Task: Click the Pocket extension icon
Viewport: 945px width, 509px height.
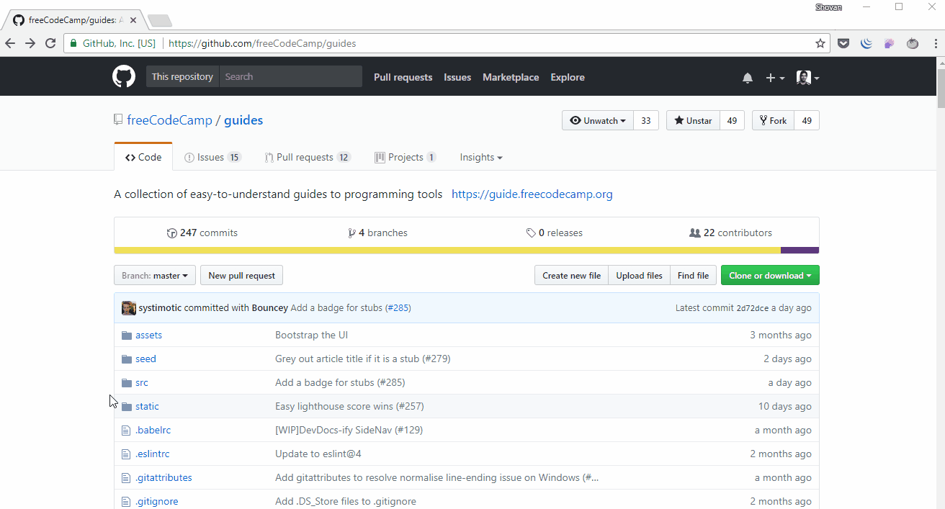Action: tap(843, 43)
